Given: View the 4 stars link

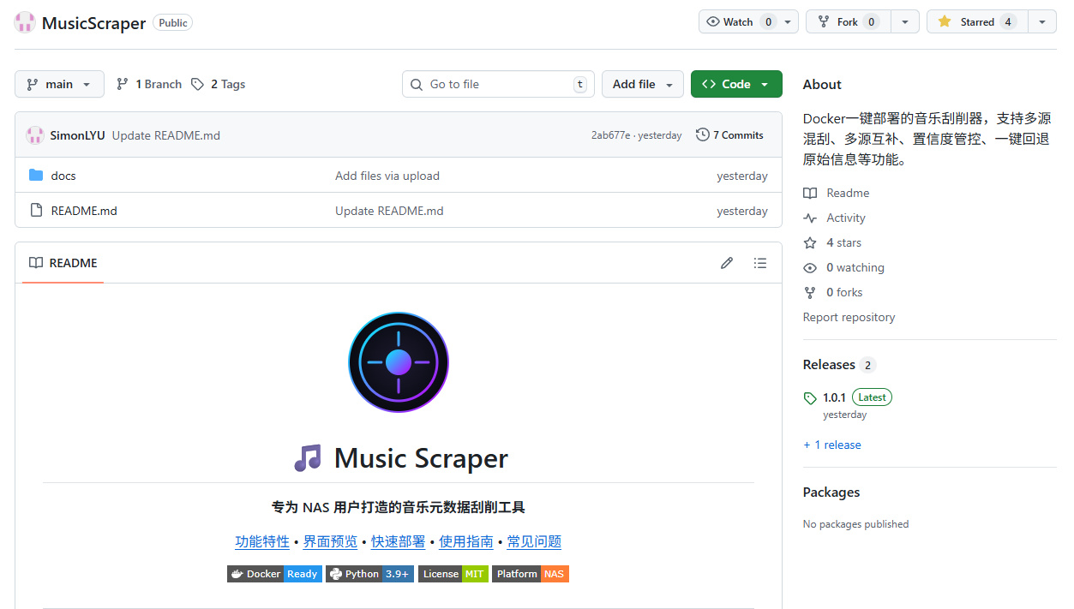Looking at the screenshot, I should (832, 243).
